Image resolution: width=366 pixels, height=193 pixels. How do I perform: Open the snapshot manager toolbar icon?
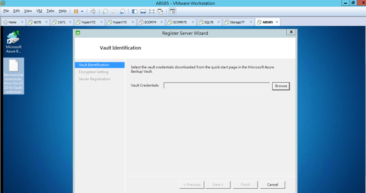click(122, 10)
